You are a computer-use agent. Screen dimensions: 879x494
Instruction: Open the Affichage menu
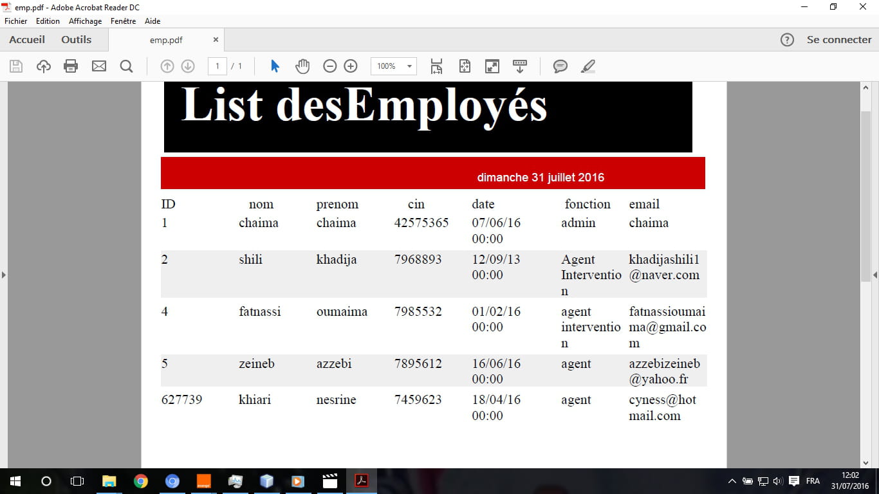(86, 21)
